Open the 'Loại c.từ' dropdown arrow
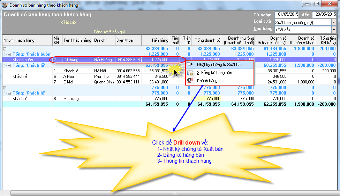 (333, 22)
